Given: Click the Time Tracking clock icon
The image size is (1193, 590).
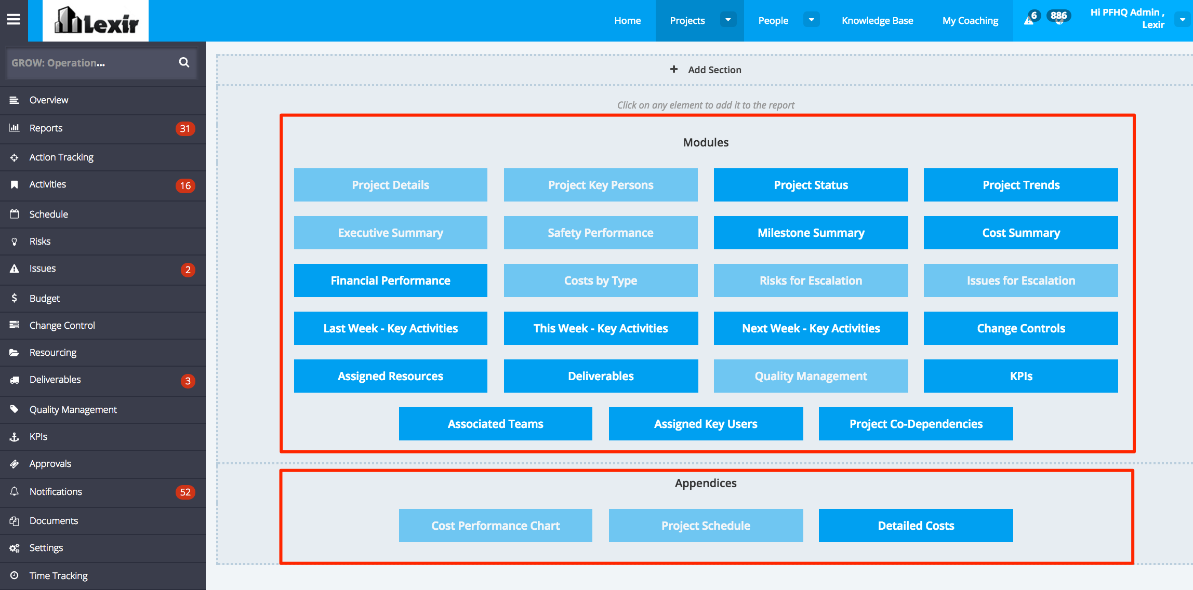Looking at the screenshot, I should click(x=14, y=575).
